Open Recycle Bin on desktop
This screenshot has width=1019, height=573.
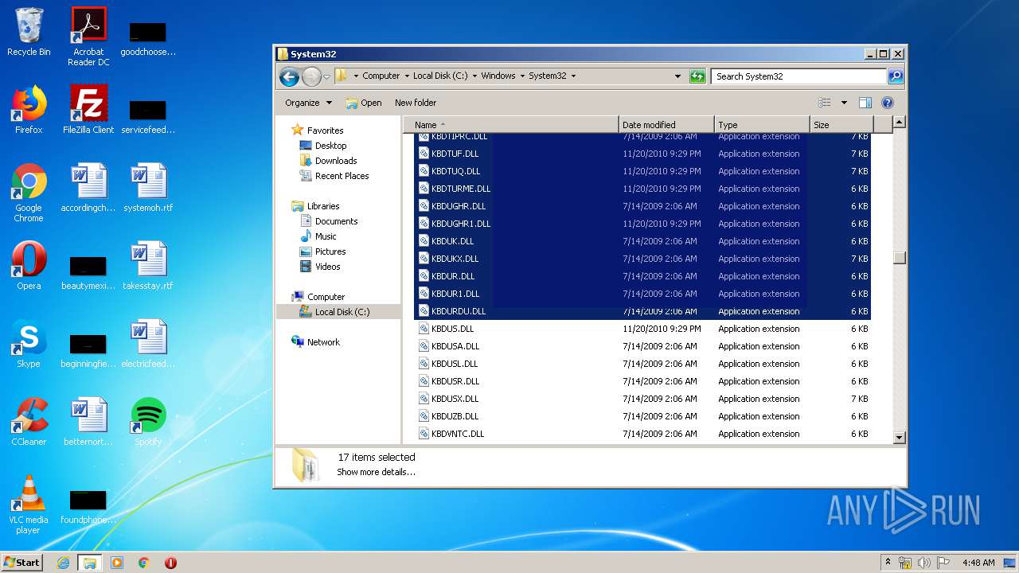pyautogui.click(x=29, y=32)
